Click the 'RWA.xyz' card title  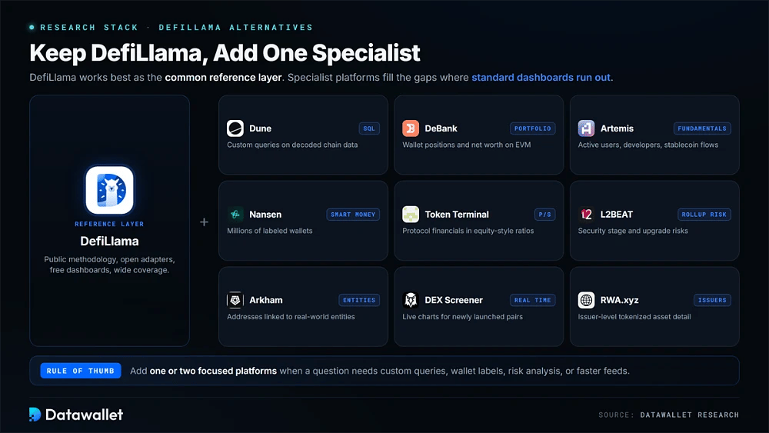[x=619, y=300]
